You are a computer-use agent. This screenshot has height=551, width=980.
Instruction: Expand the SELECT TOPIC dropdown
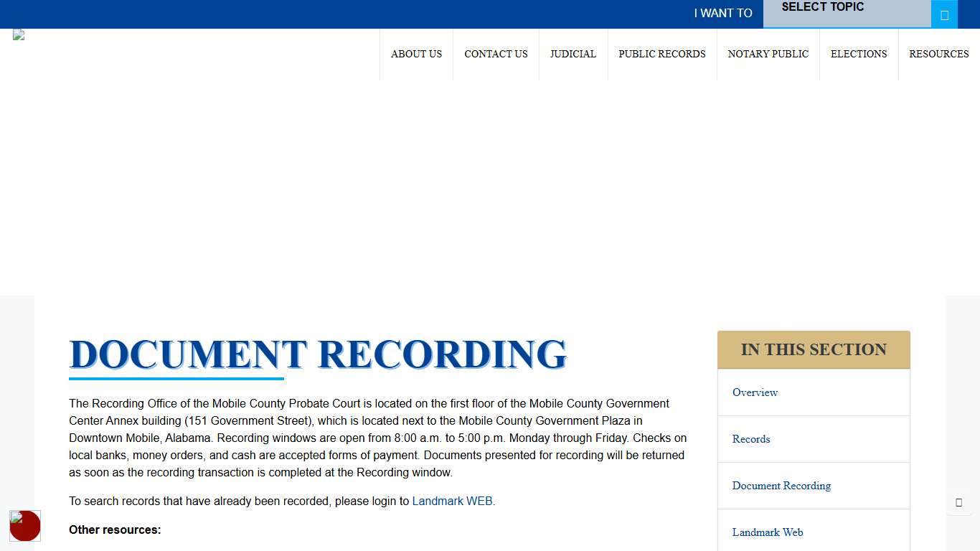(847, 14)
